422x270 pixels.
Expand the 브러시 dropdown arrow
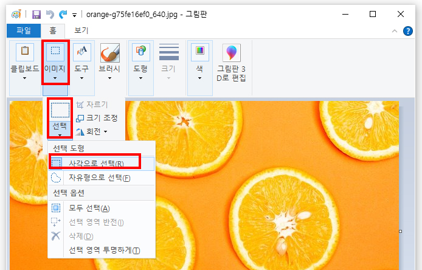[110, 78]
